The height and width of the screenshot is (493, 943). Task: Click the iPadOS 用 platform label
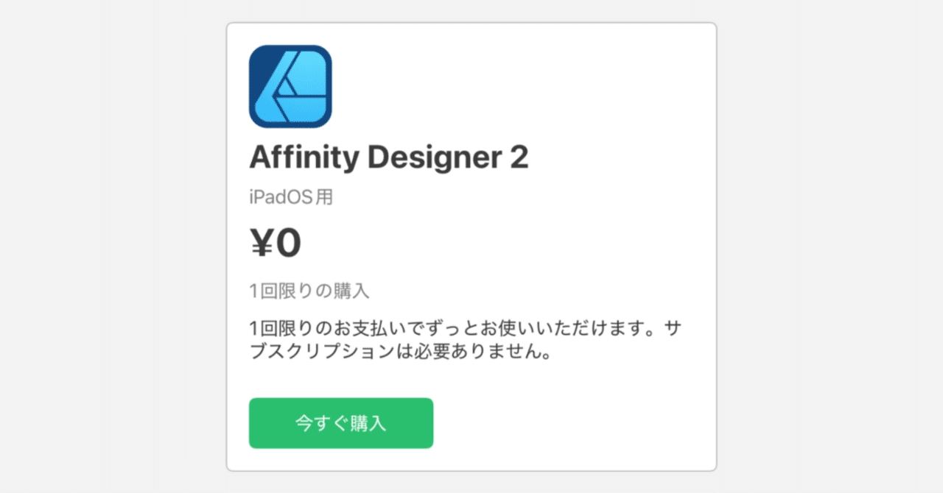290,196
